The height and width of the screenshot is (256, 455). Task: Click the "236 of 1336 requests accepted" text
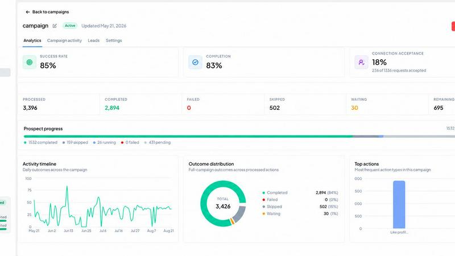point(399,71)
